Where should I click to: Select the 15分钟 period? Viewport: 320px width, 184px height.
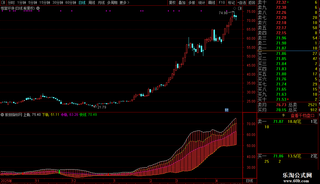tap(44, 3)
